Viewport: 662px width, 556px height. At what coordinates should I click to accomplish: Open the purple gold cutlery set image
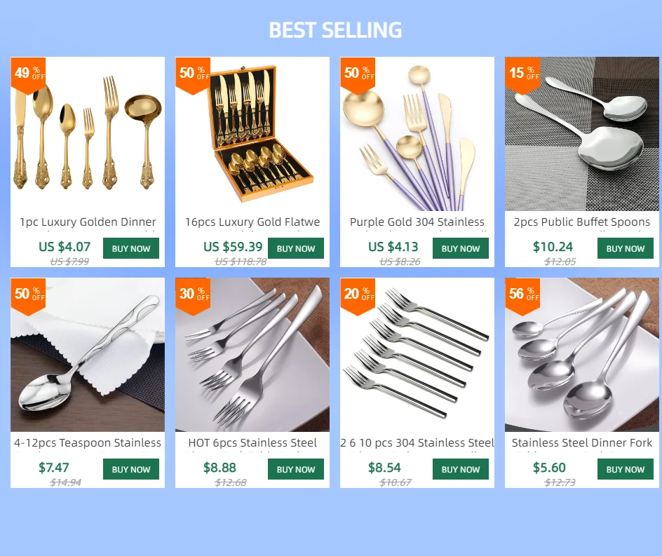click(417, 134)
